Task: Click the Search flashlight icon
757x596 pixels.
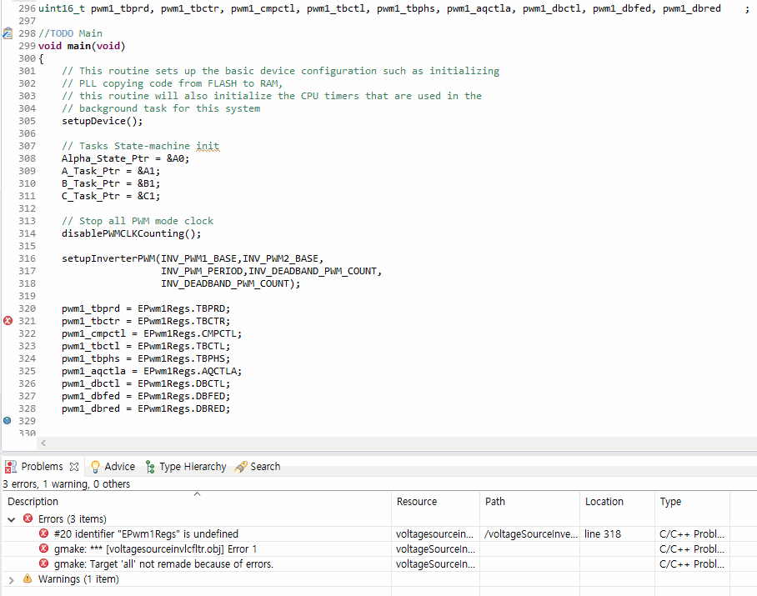Action: pos(240,466)
